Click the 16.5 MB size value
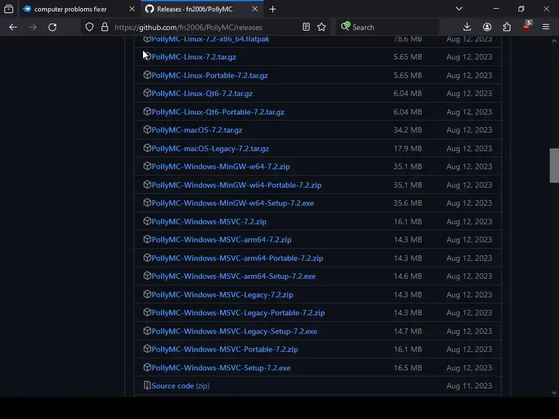The image size is (559, 419). (407, 368)
